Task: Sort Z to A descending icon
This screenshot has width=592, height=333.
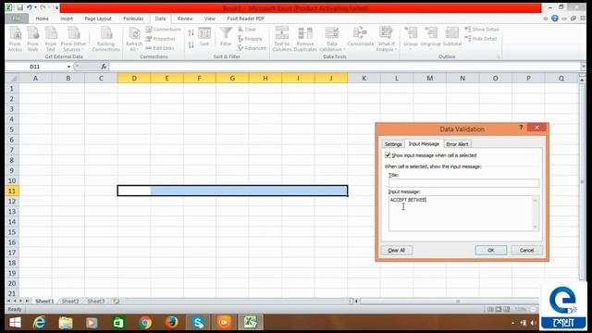Action: click(x=191, y=44)
